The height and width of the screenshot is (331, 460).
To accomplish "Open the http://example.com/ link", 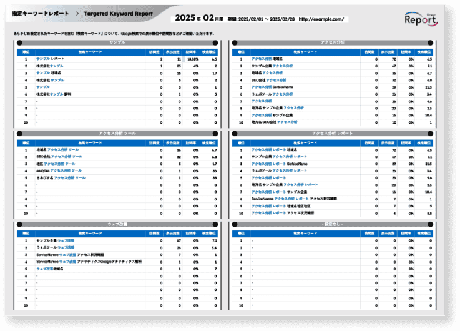I will [x=321, y=19].
